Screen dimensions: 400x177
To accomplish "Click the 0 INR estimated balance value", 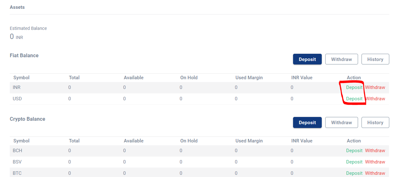I will [x=16, y=37].
